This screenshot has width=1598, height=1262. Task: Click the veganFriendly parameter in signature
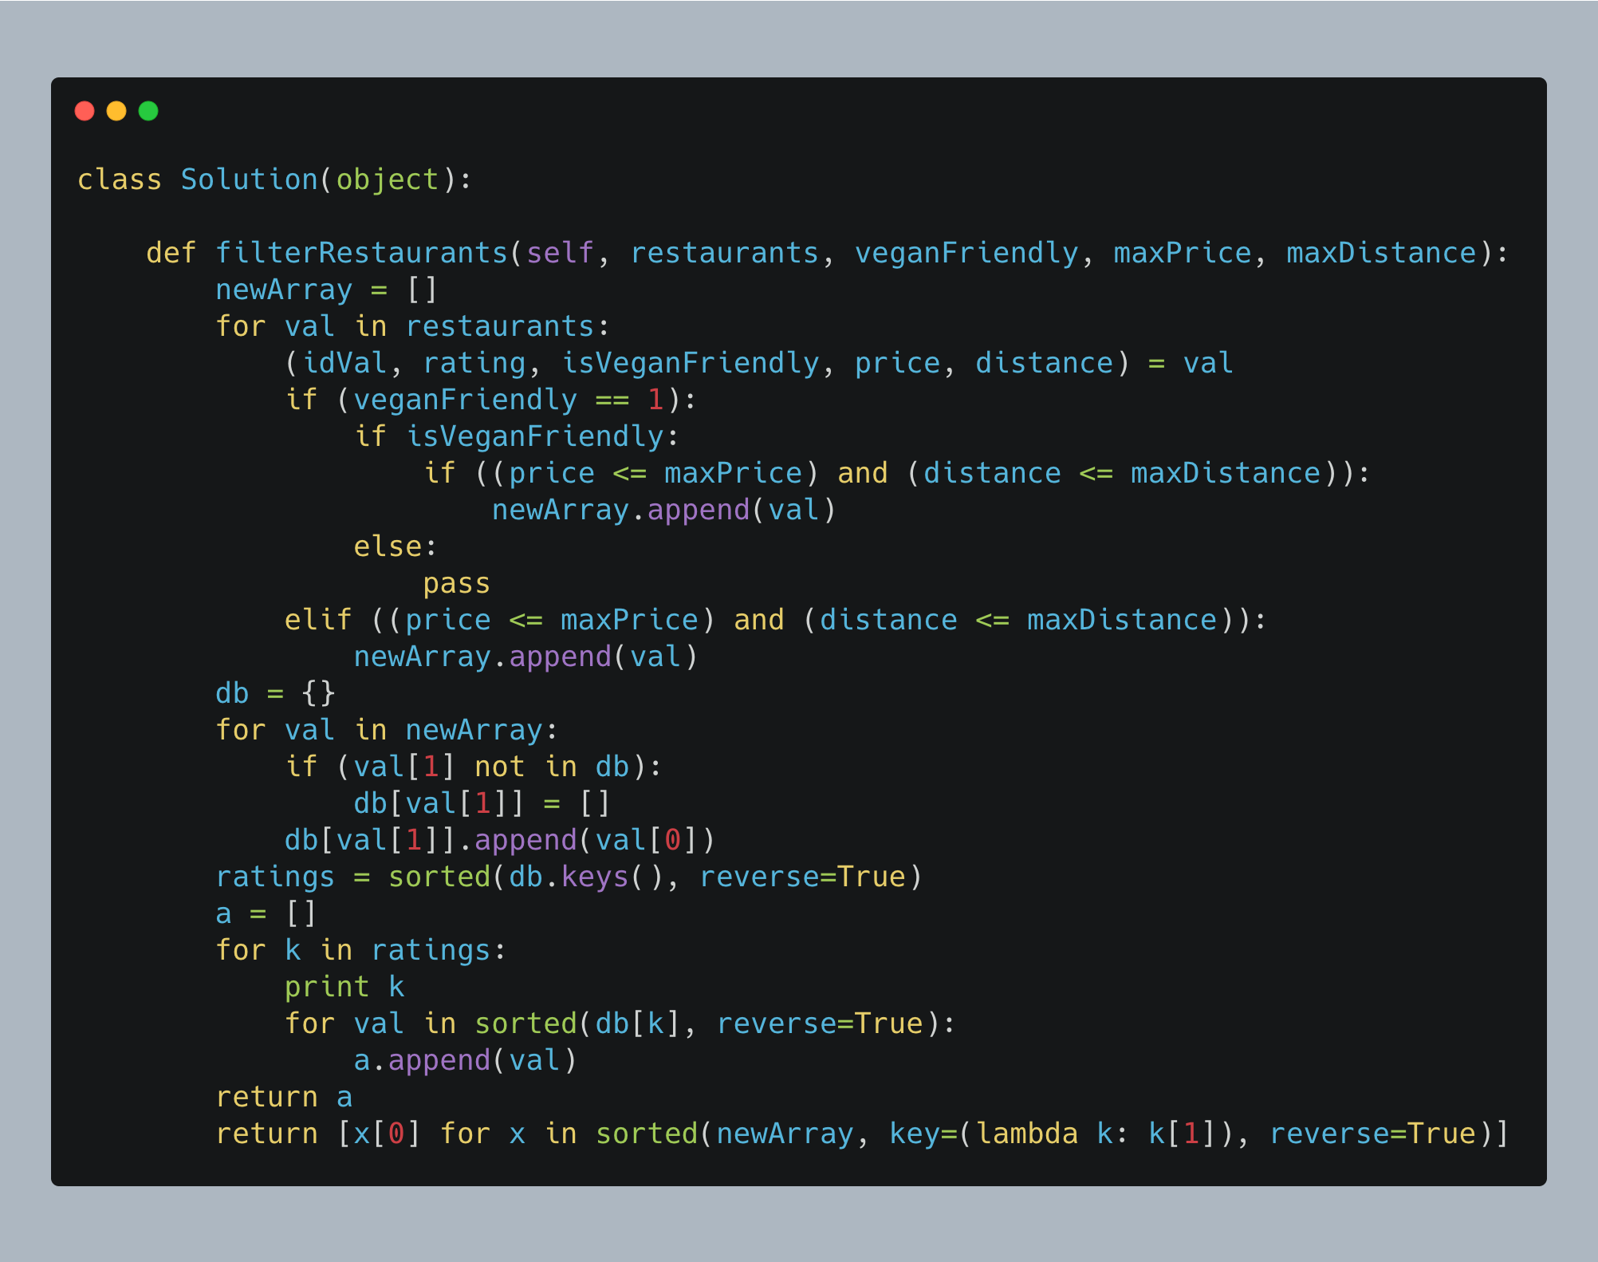[966, 253]
